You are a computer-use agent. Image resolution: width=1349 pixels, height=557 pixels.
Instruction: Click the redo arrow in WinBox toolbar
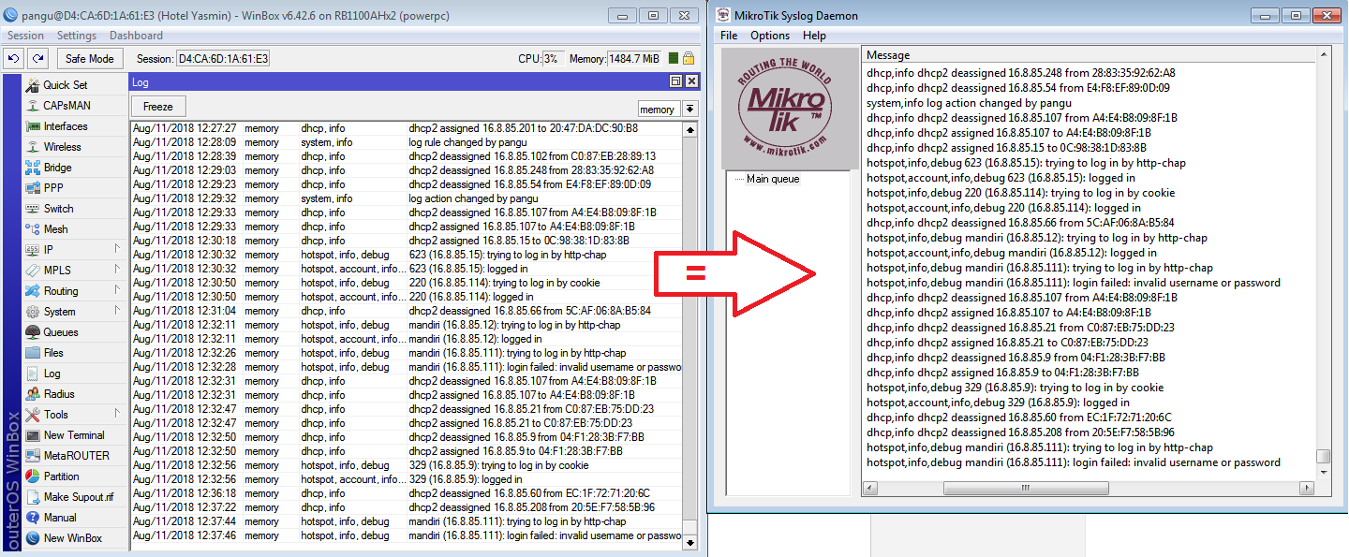[37, 58]
